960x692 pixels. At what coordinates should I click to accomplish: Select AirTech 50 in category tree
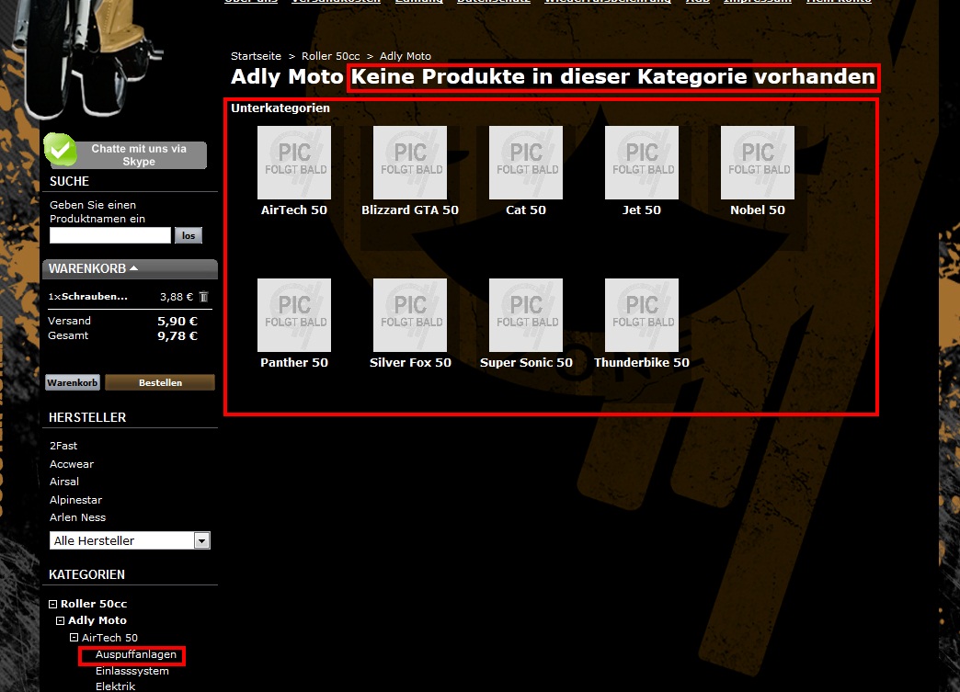(x=109, y=638)
